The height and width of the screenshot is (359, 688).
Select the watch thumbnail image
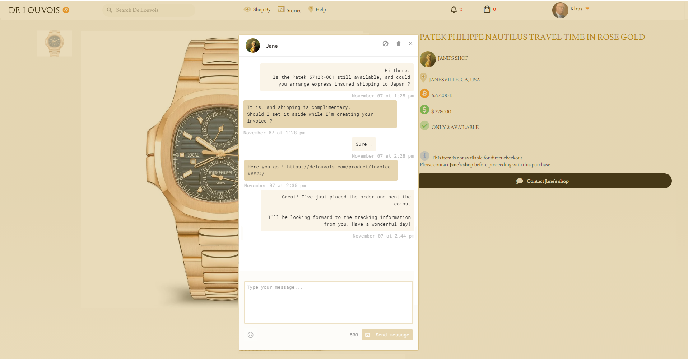[x=55, y=44]
